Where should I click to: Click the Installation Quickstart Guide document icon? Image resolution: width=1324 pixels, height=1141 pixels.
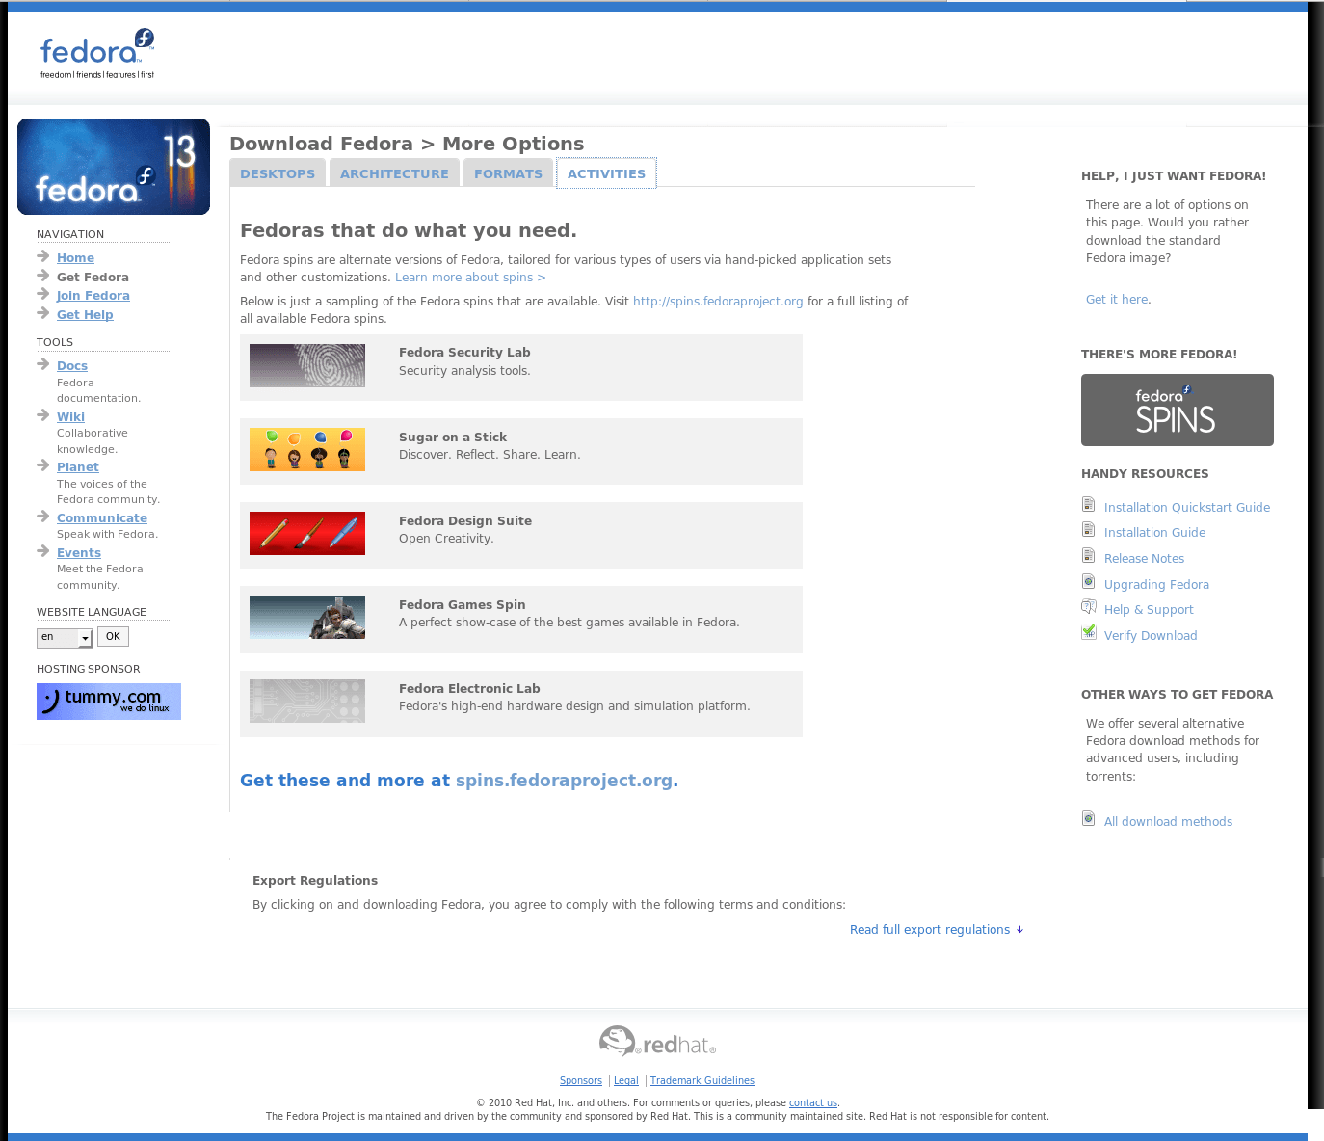click(x=1088, y=504)
